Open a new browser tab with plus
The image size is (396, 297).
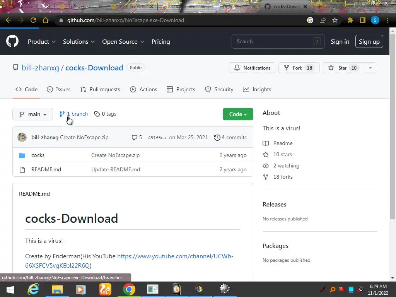[319, 7]
